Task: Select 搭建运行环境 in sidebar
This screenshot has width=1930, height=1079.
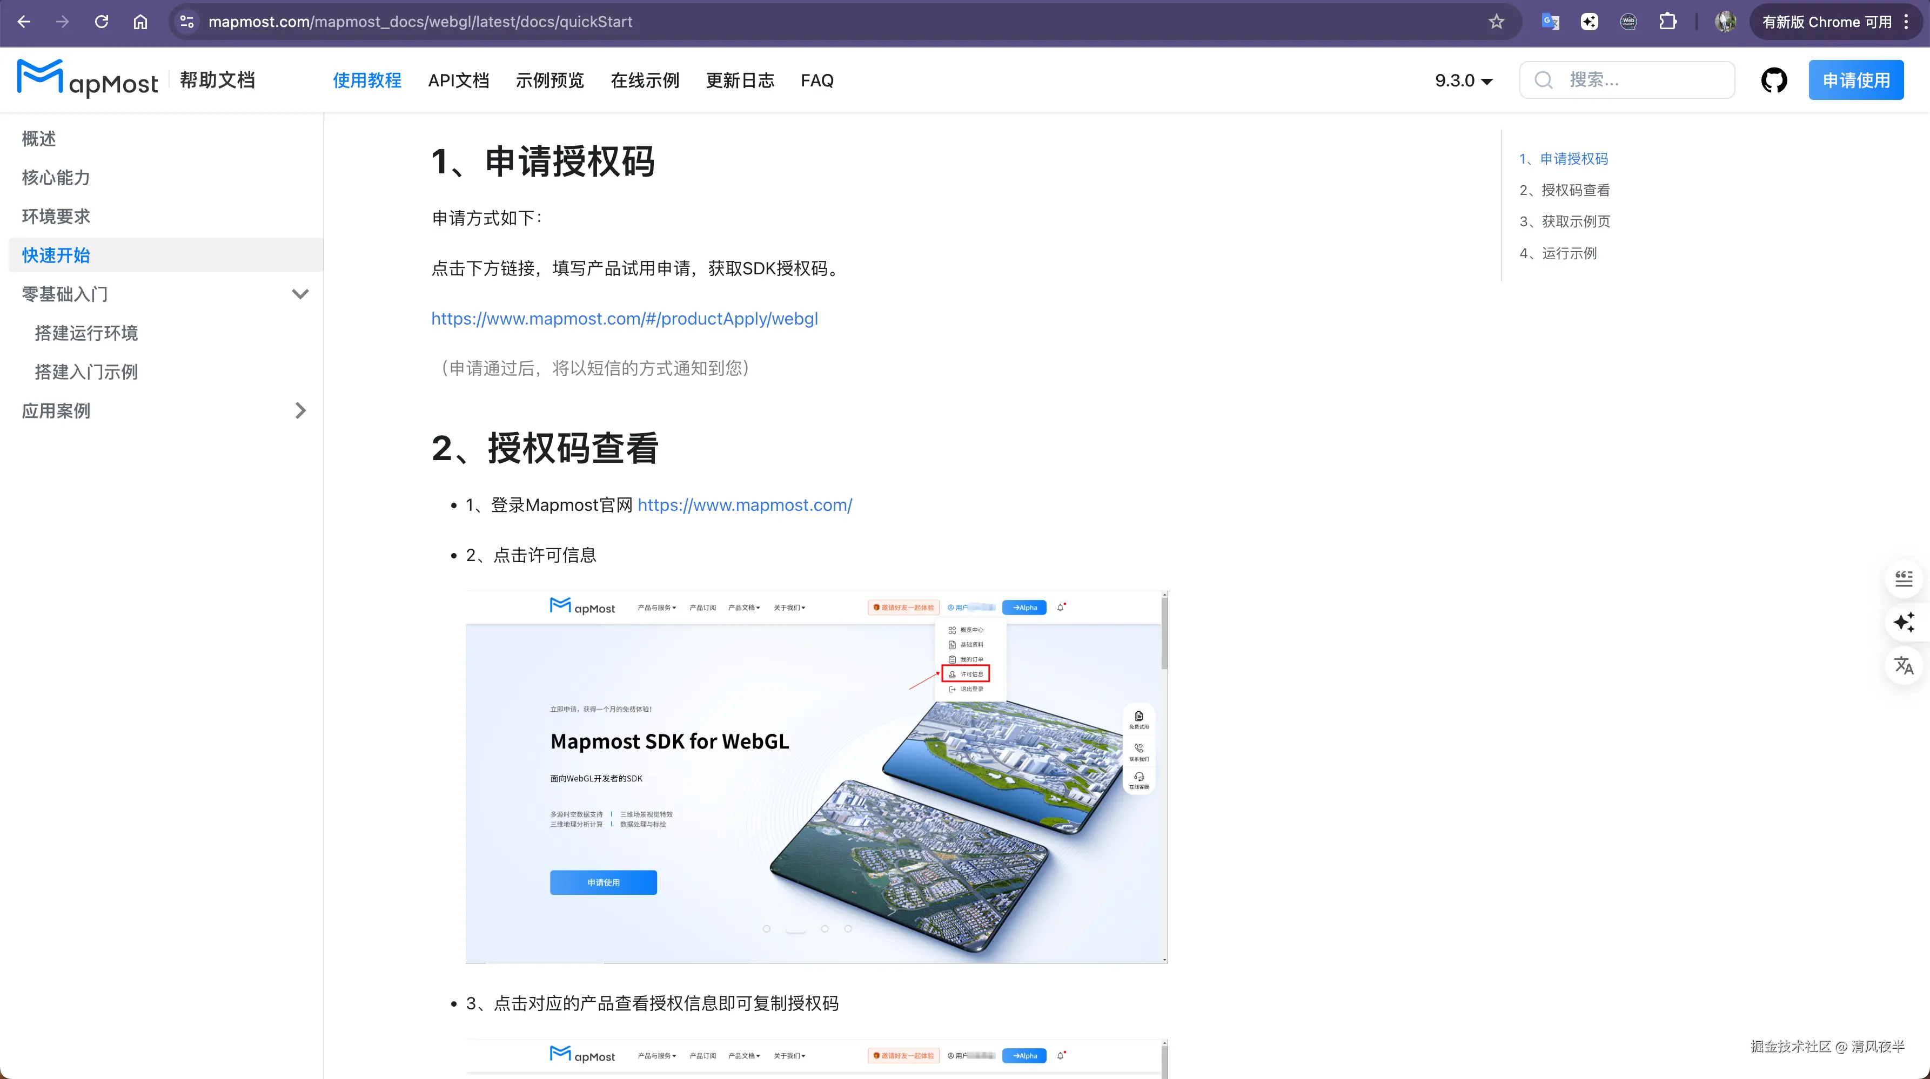Action: pyautogui.click(x=86, y=333)
